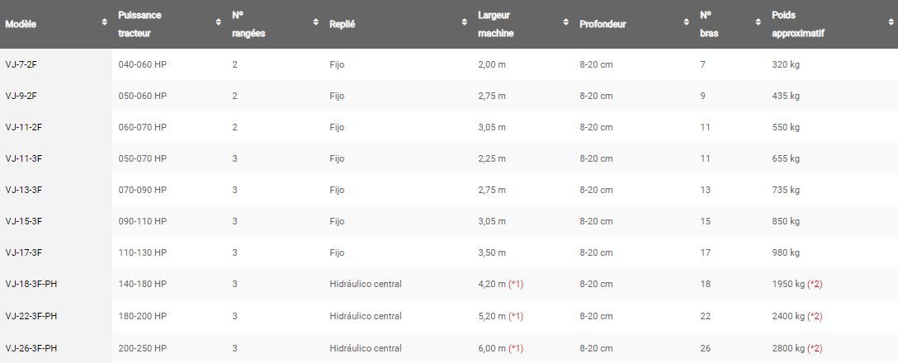Click the (*2) footnote beside 2400 kg
This screenshot has width=898, height=363.
click(814, 316)
